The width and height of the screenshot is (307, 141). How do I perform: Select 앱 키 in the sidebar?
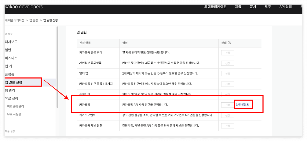pyautogui.click(x=9, y=66)
